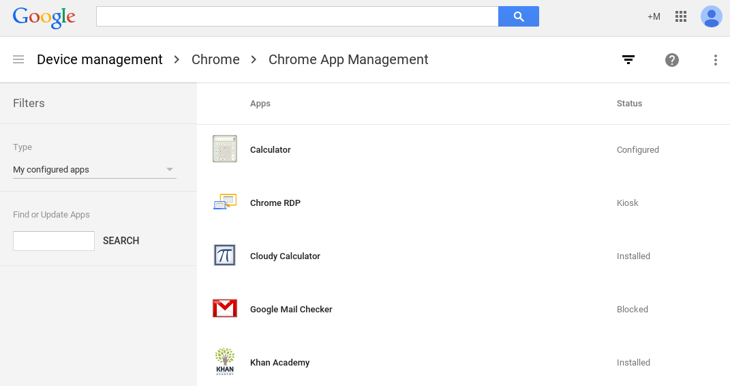Click Calculator's Configured status

click(638, 149)
